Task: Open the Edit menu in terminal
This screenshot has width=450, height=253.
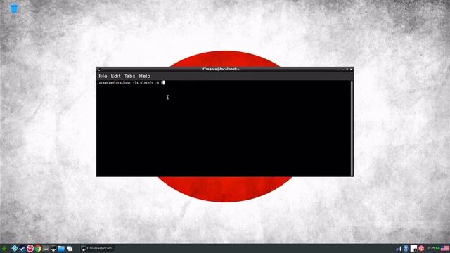Action: [115, 76]
